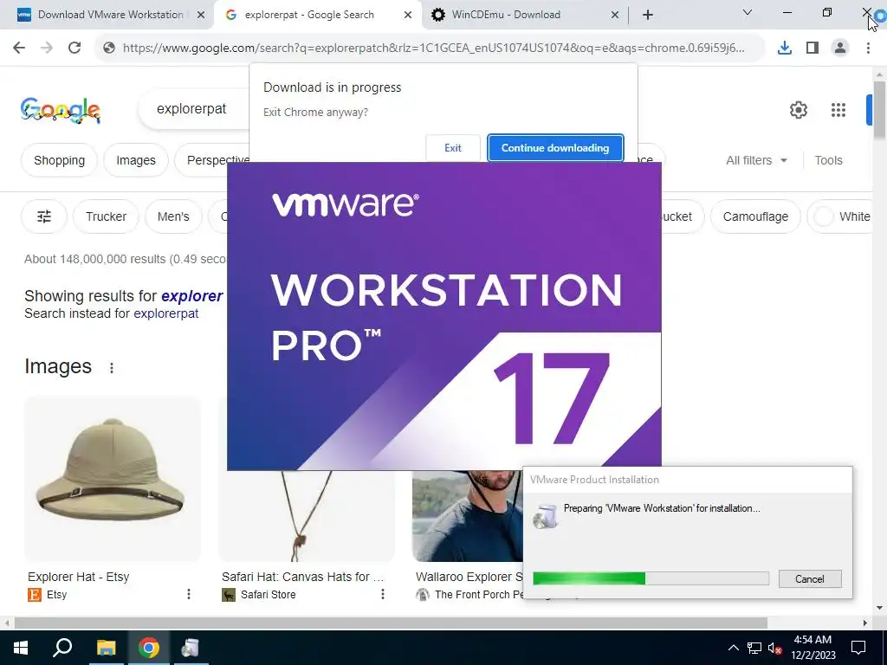Open Chrome downloads icon in toolbar
Image resolution: width=887 pixels, height=665 pixels.
pyautogui.click(x=784, y=48)
